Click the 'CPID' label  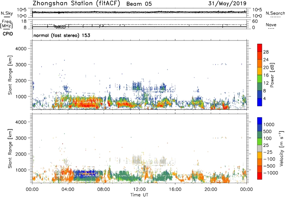pos(8,34)
